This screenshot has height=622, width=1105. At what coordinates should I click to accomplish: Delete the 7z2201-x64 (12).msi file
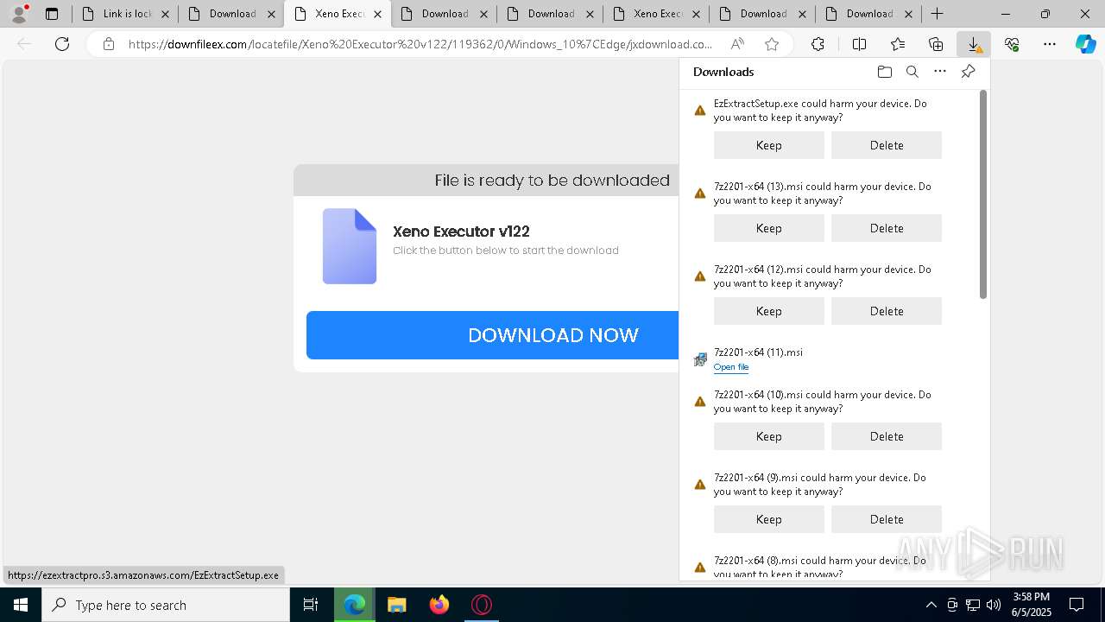[x=886, y=311]
